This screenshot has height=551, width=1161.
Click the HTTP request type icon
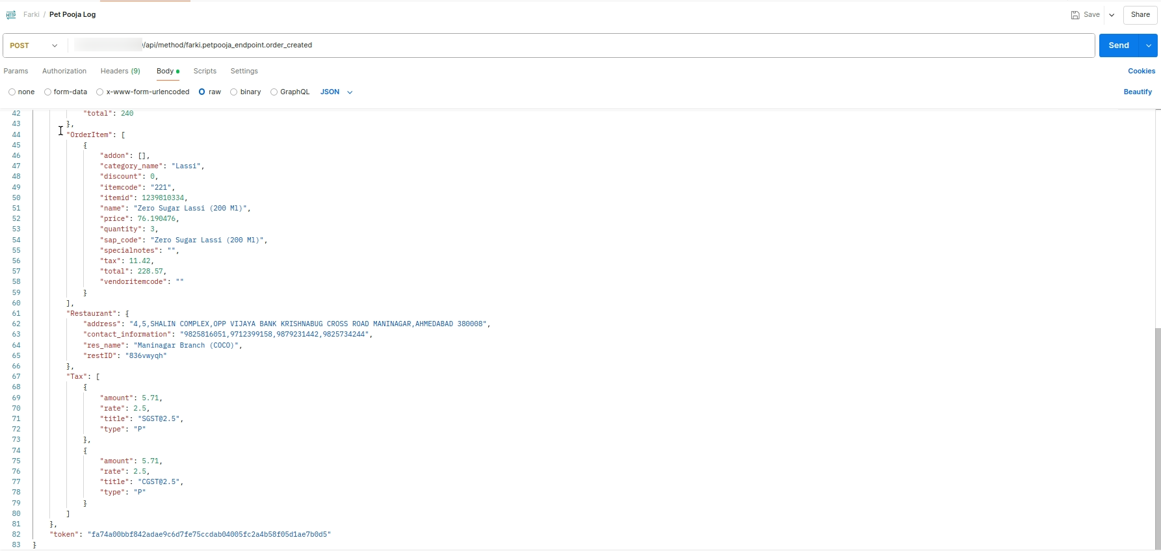[11, 15]
